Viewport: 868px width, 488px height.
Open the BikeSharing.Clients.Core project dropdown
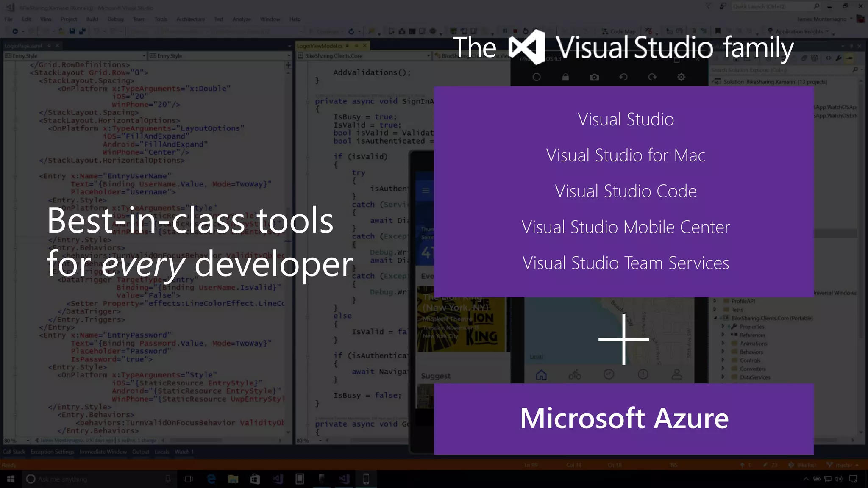click(x=364, y=55)
